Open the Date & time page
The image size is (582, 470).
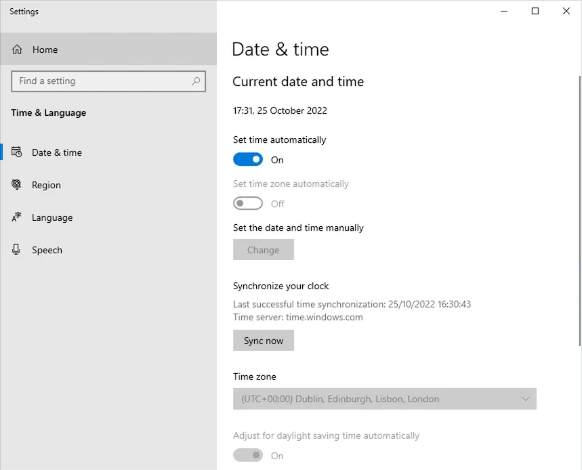click(x=108, y=152)
